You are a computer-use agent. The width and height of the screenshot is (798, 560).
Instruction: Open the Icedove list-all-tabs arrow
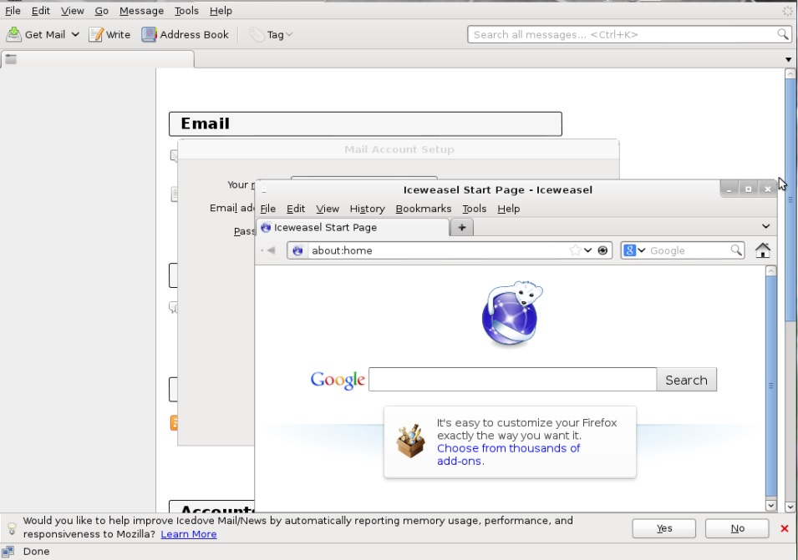[x=788, y=59]
